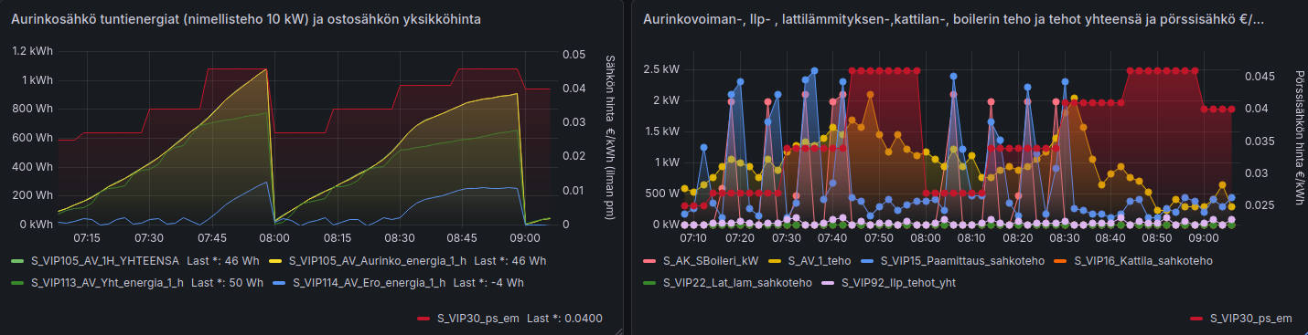1308x335 pixels.
Task: Click the 'Sähkön hinta €/kWh (ilman pm)' axis title
Action: (610, 137)
